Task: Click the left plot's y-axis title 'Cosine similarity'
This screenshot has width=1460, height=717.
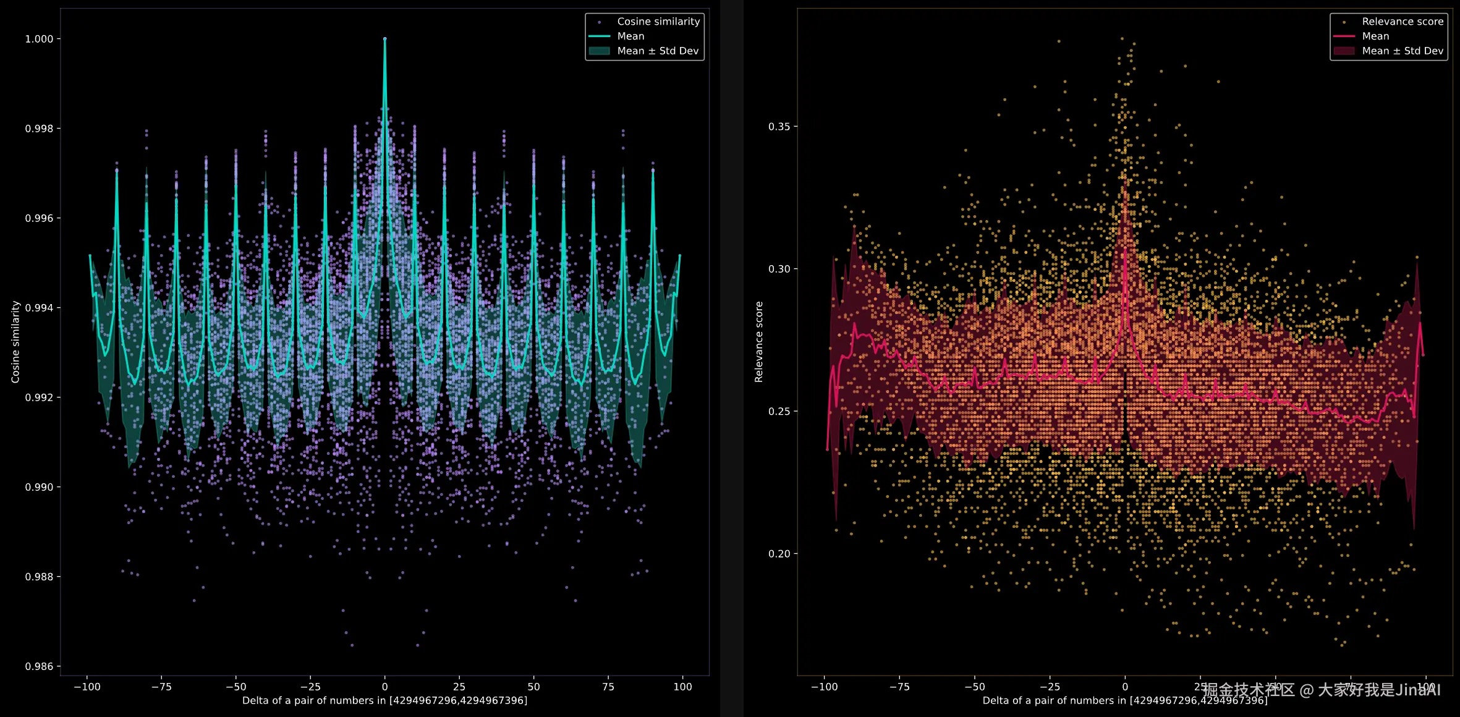Action: (x=15, y=342)
